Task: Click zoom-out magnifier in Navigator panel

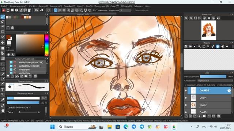Action: click(x=200, y=18)
